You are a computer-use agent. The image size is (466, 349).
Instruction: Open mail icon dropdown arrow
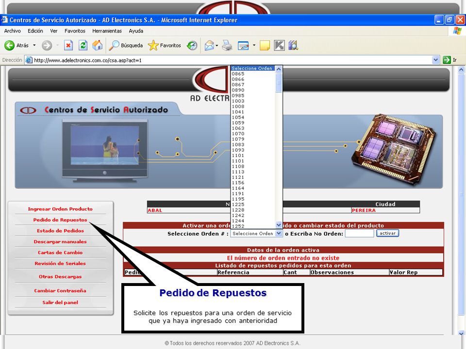tap(216, 46)
